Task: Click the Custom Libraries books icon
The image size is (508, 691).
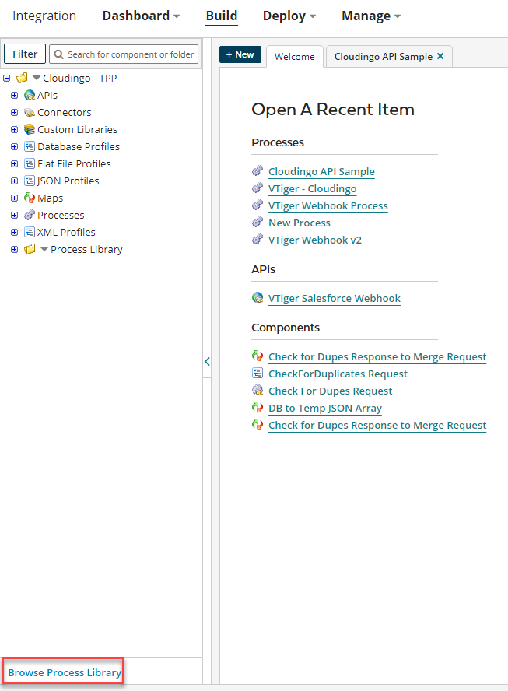Action: tap(27, 129)
